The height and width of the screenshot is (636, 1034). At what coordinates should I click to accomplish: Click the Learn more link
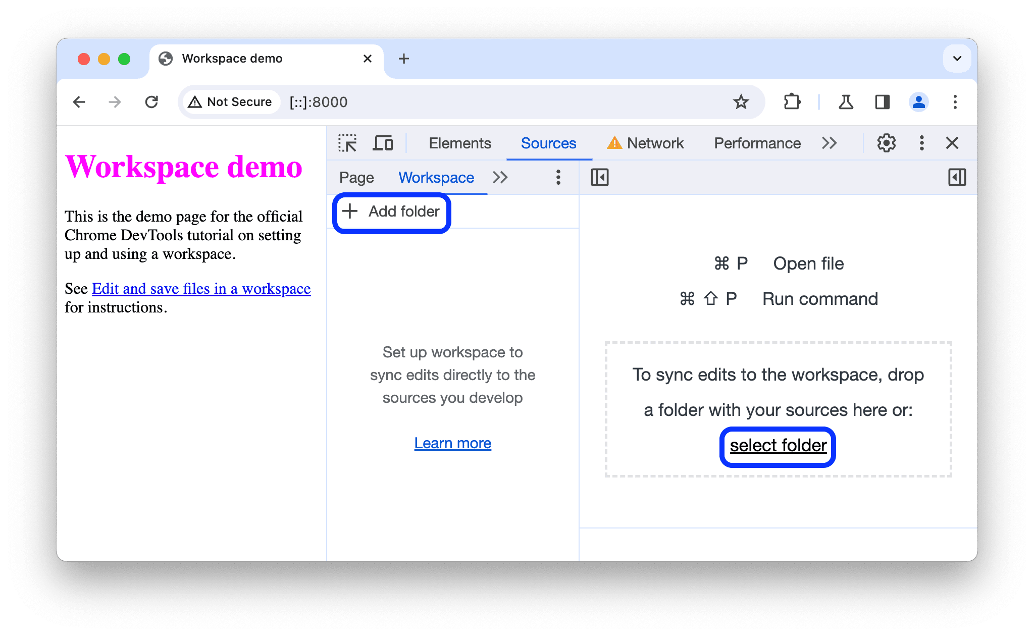coord(453,443)
